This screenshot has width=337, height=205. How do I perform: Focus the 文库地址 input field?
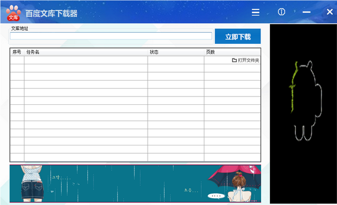tap(111, 36)
